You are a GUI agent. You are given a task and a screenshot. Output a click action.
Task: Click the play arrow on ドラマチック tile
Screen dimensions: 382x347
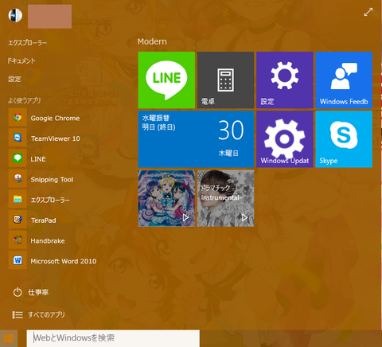coord(244,218)
